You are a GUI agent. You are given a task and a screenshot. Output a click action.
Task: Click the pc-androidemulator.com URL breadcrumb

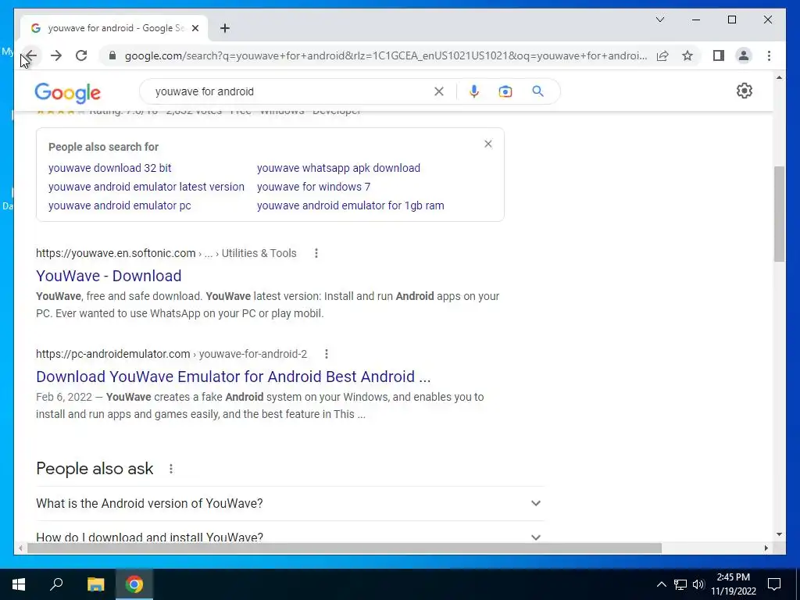171,354
